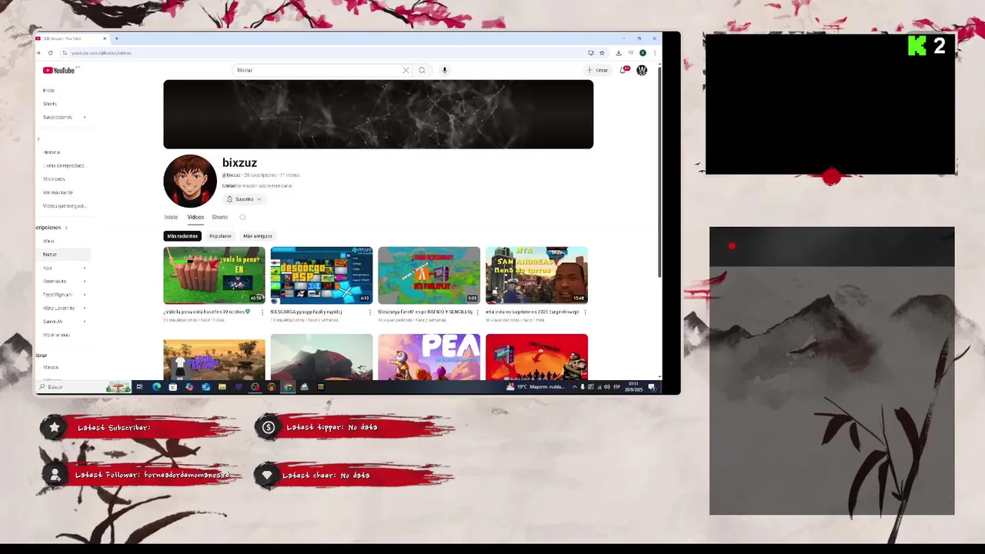Open a new browser tab
Screen dimensions: 985x554
pos(116,38)
